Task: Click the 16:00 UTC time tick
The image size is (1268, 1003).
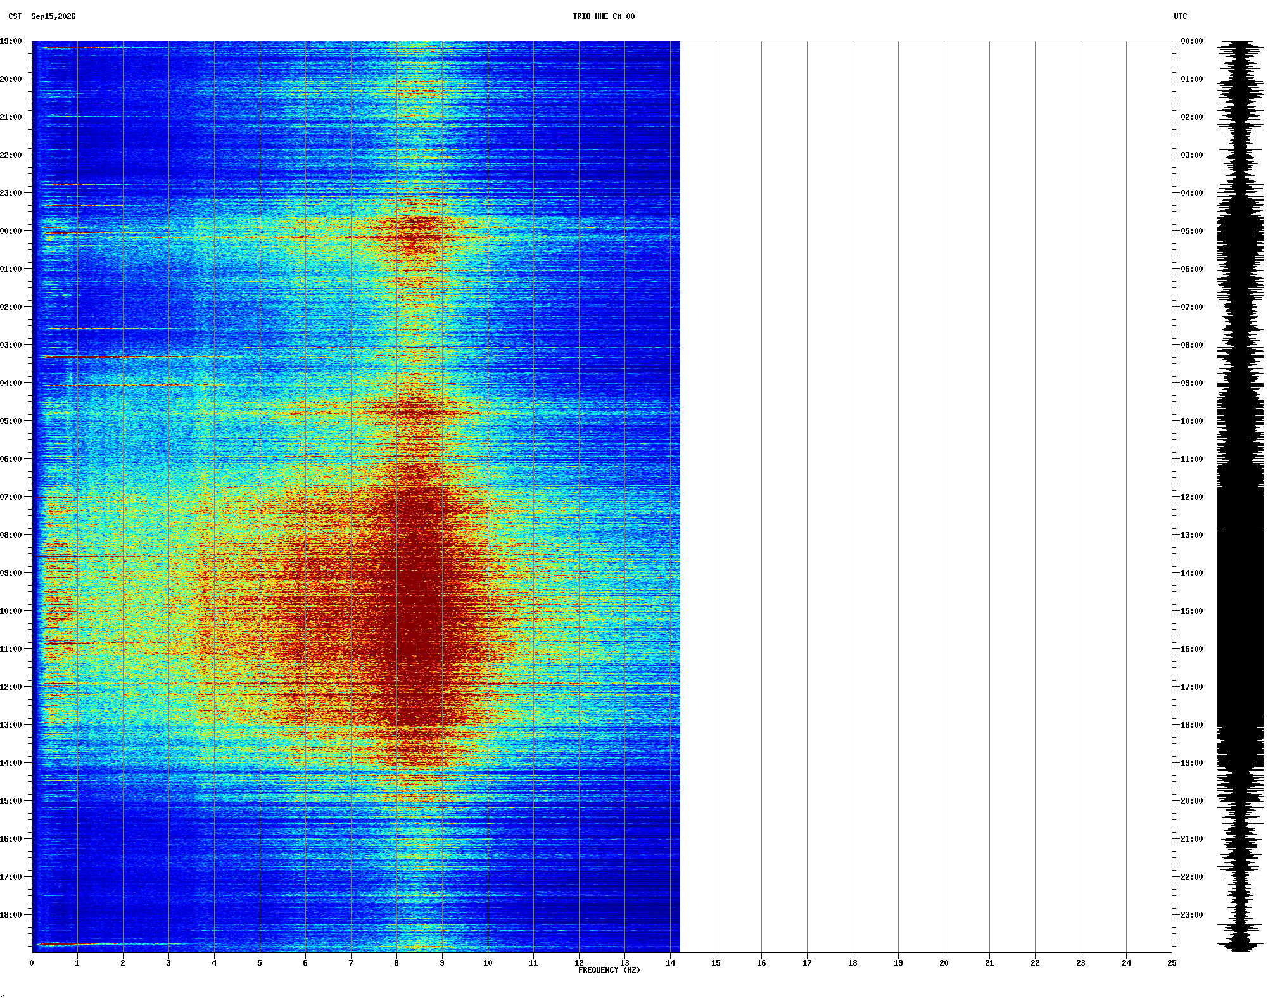Action: pos(1192,649)
